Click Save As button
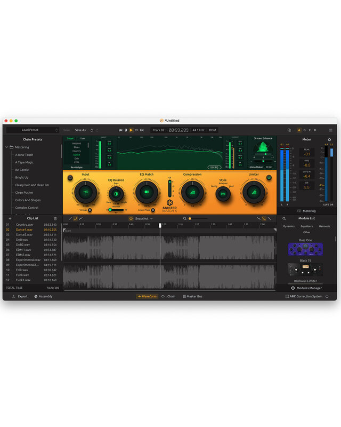The image size is (341, 427). pos(80,130)
